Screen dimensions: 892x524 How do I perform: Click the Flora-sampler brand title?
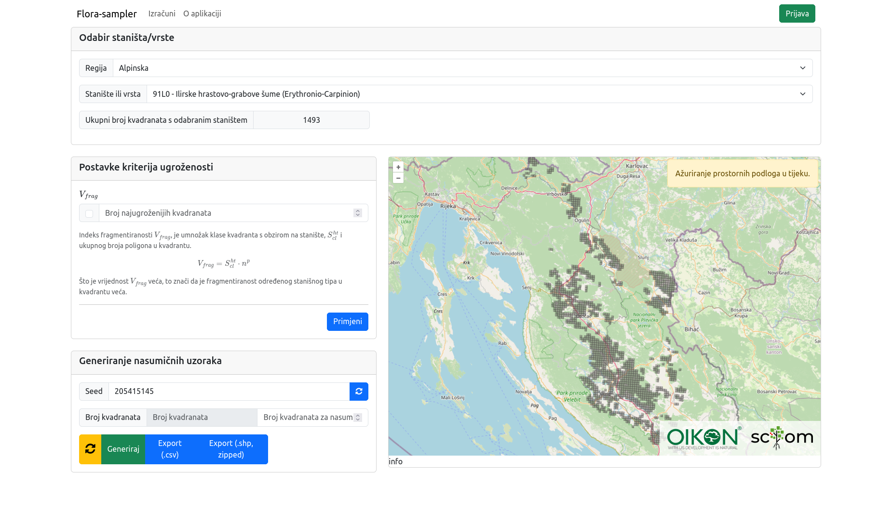click(x=107, y=14)
